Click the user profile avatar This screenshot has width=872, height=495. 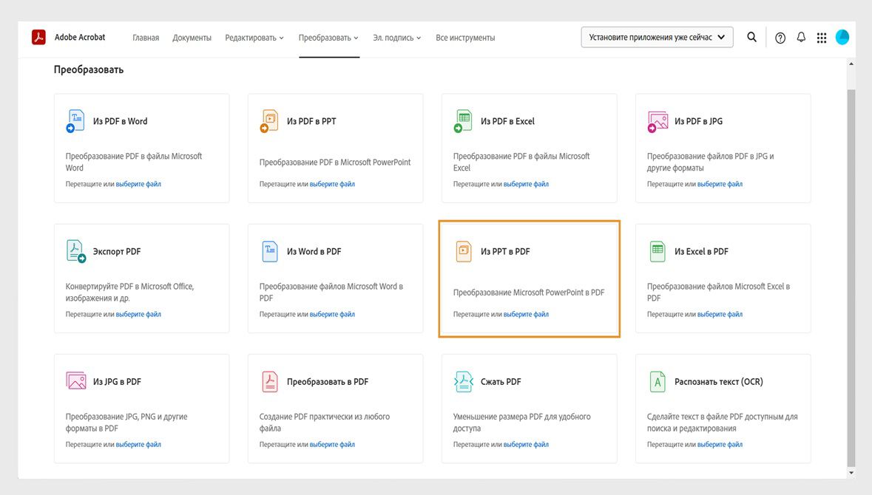pos(842,37)
